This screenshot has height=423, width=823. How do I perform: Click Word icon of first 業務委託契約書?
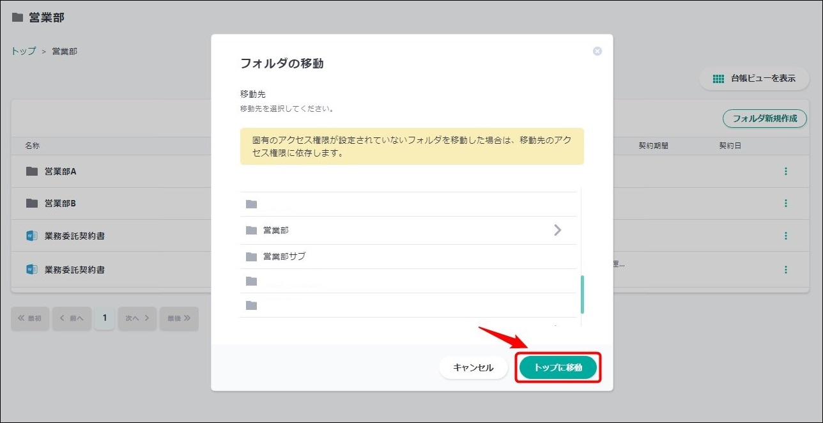pos(32,236)
